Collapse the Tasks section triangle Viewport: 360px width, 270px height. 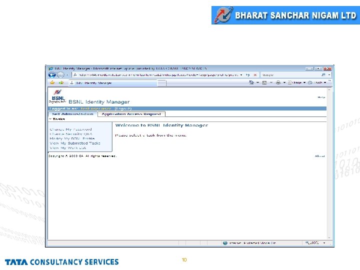click(x=50, y=119)
